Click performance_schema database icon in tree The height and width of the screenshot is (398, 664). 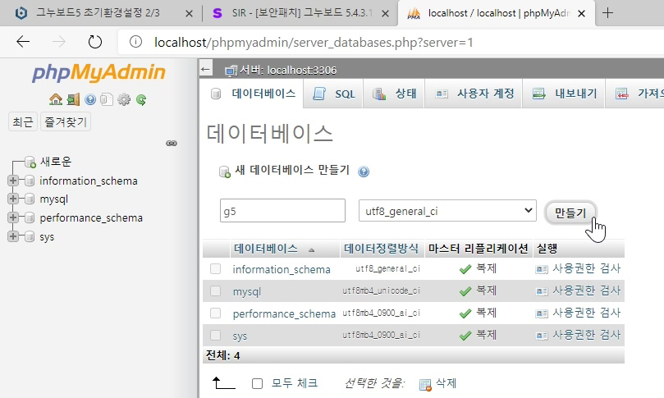30,217
